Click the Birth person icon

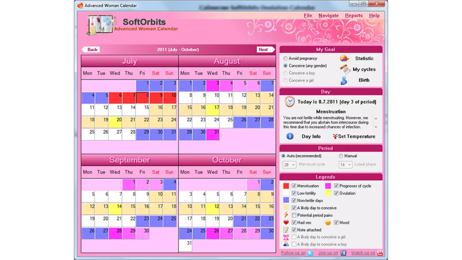[344, 81]
